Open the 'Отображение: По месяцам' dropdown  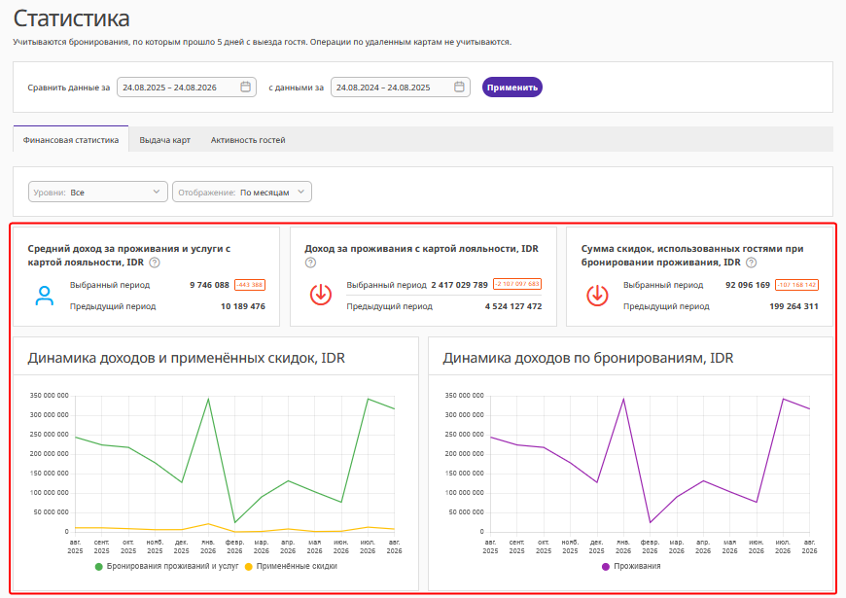click(242, 193)
